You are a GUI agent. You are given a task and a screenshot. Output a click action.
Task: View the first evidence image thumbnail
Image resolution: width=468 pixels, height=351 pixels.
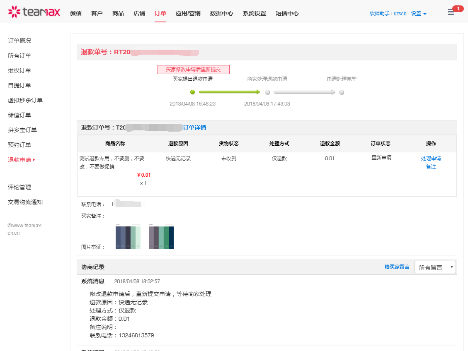(x=128, y=237)
